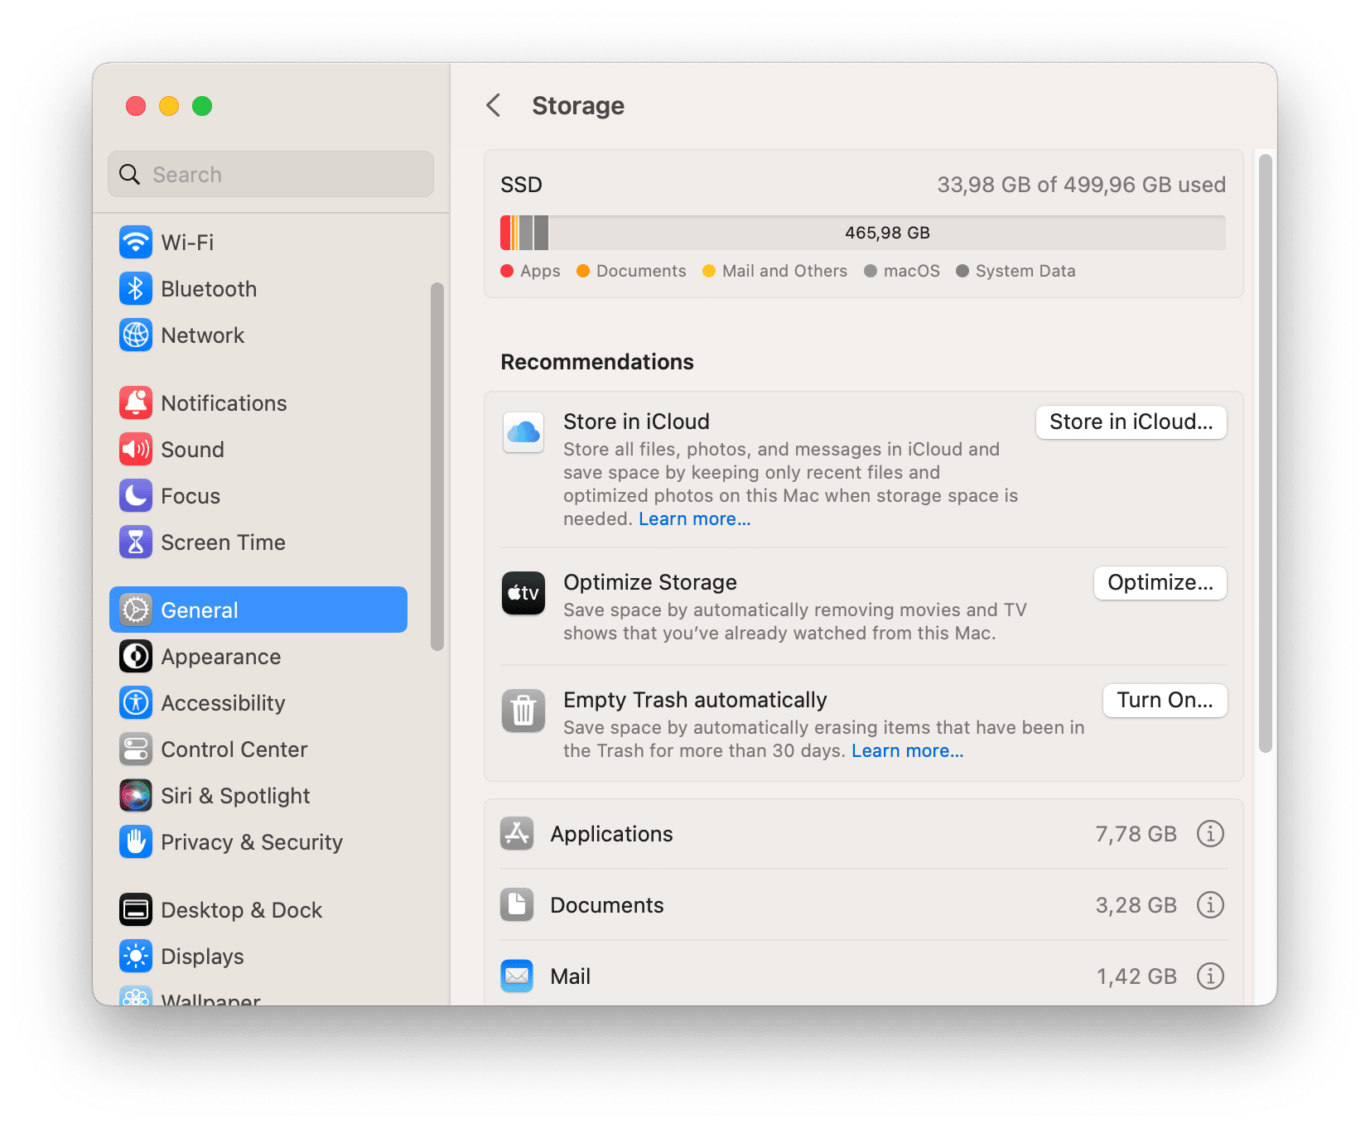
Task: Open the Learn more link about iCloud storage
Action: pyautogui.click(x=694, y=518)
